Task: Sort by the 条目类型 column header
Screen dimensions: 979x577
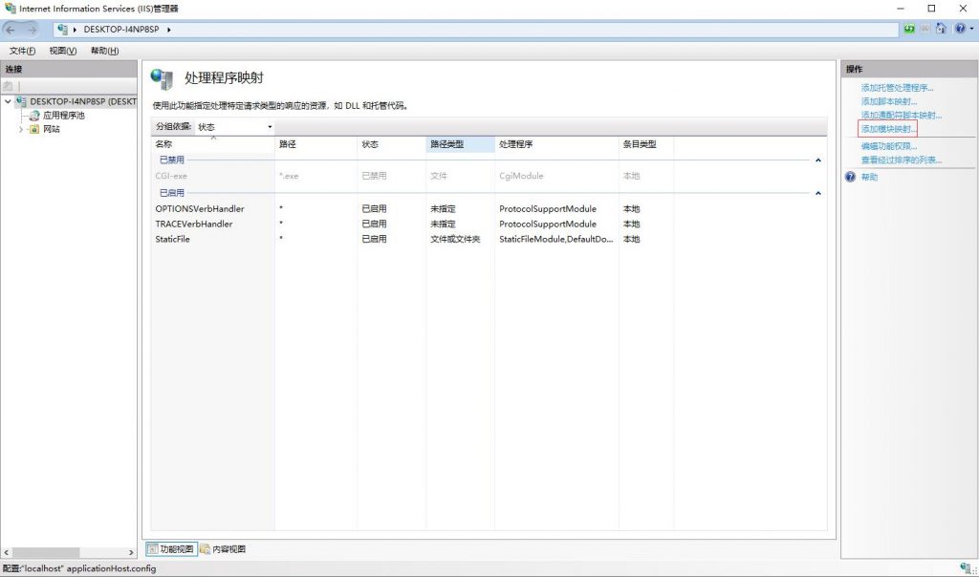Action: (645, 144)
